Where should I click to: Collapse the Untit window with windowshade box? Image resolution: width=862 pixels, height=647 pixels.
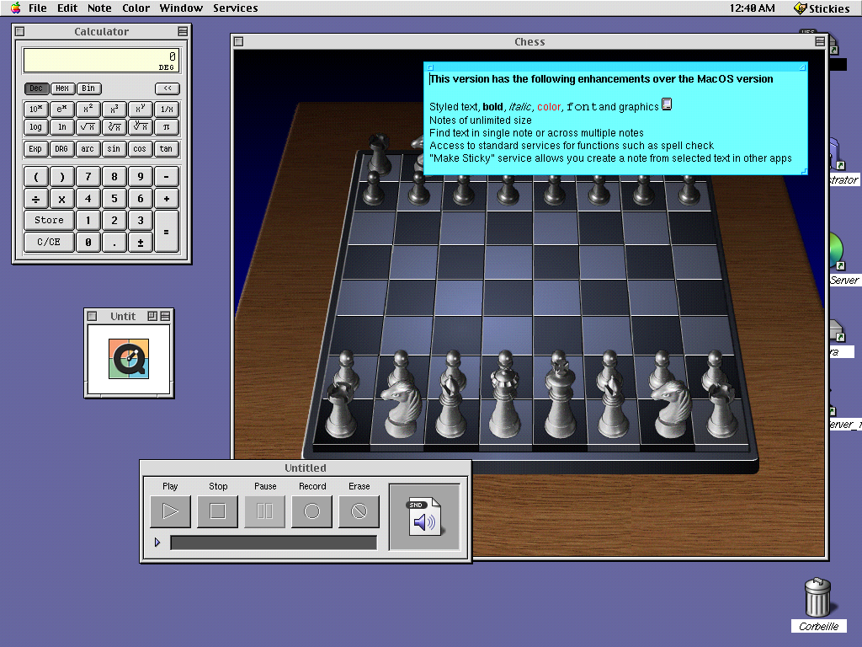click(x=165, y=316)
